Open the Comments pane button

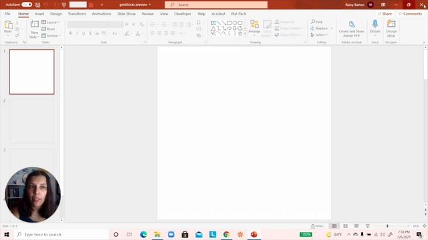click(411, 13)
